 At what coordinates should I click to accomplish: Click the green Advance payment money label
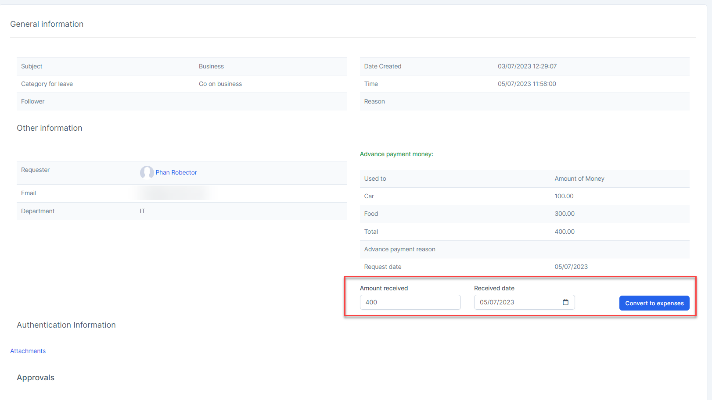pyautogui.click(x=396, y=154)
